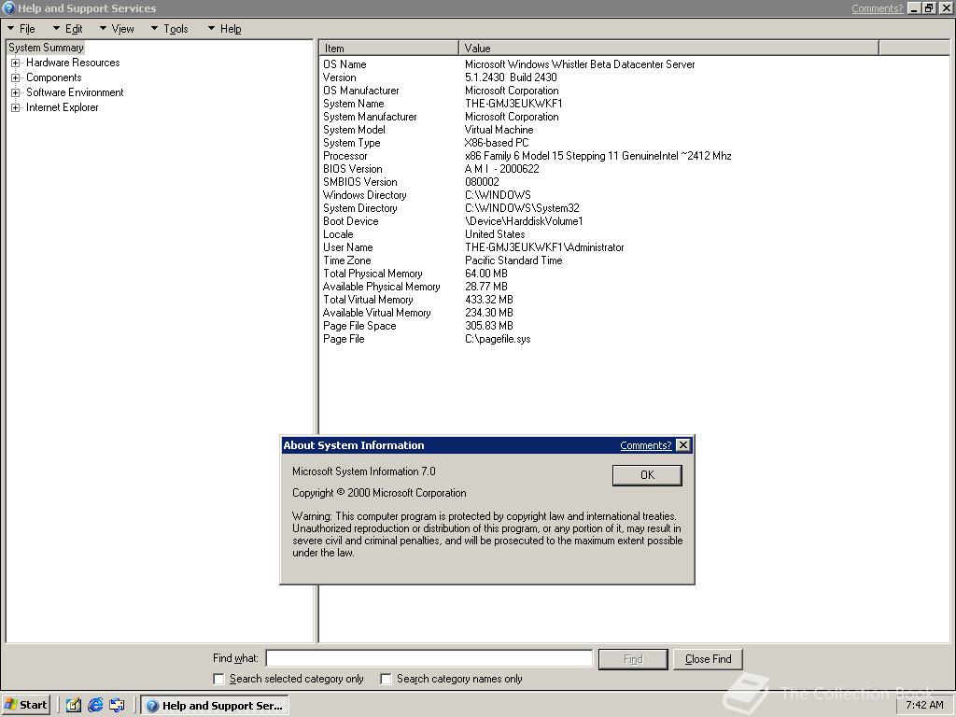Click the taskbar clock 7:42 AM
Screen dimensions: 956x717
point(924,705)
